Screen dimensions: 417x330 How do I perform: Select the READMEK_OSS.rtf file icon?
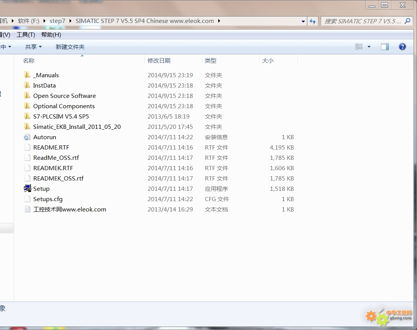(x=27, y=178)
